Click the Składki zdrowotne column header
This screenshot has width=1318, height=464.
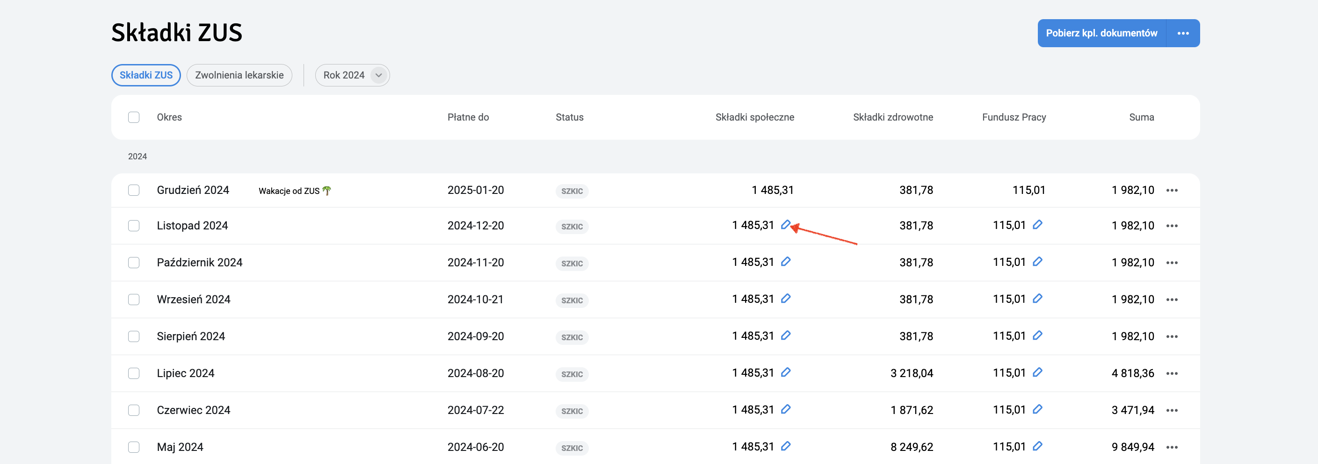(893, 117)
